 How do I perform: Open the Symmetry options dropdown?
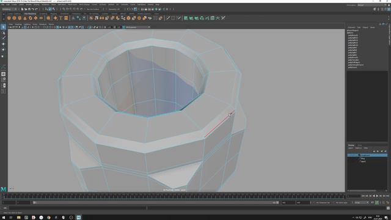tap(115, 9)
